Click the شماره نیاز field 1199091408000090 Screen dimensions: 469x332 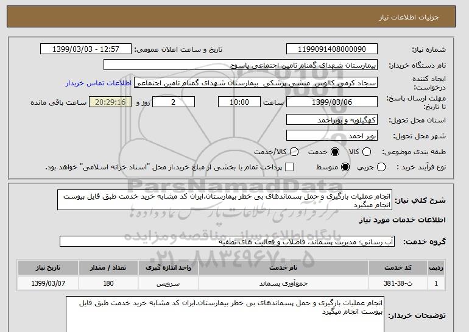pos(332,49)
